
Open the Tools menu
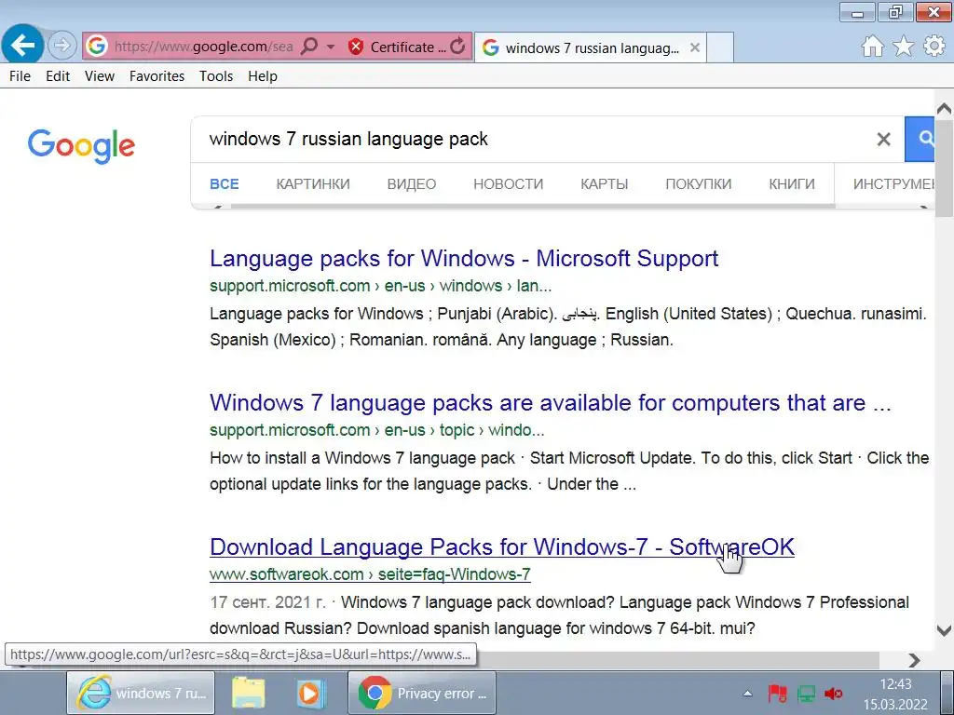216,76
